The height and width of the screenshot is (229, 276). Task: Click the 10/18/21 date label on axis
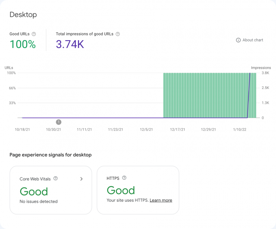pos(22,129)
